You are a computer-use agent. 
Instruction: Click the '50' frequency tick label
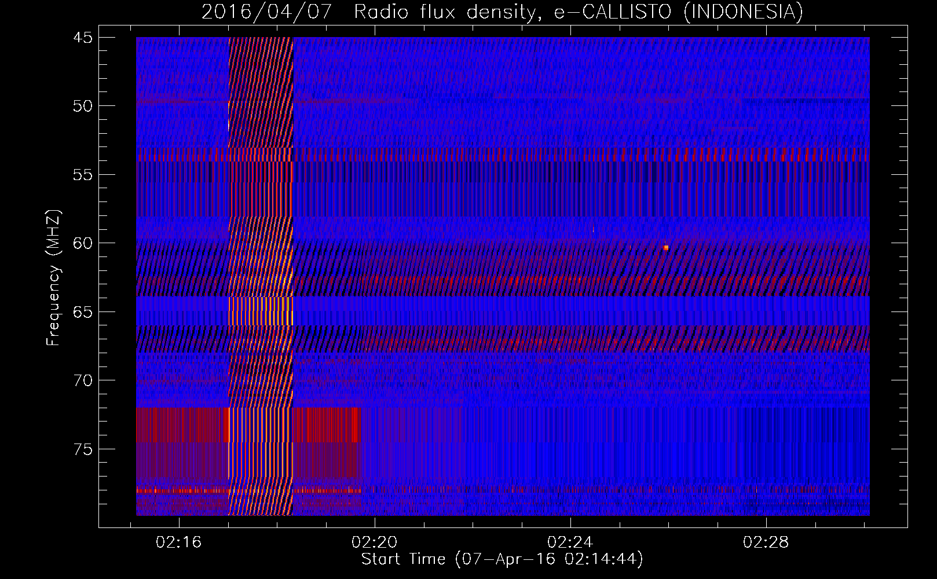[x=82, y=106]
